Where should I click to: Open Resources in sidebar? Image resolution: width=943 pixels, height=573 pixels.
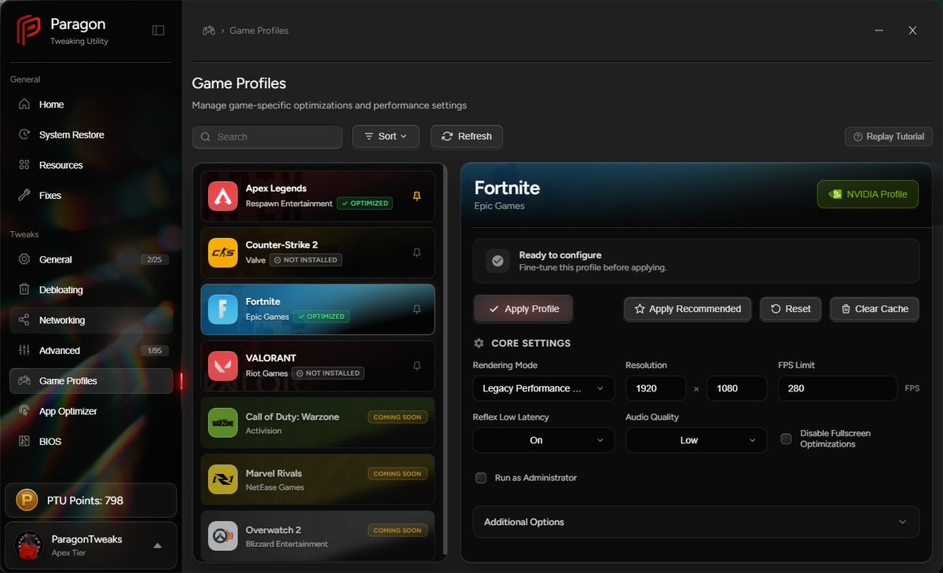click(x=91, y=165)
